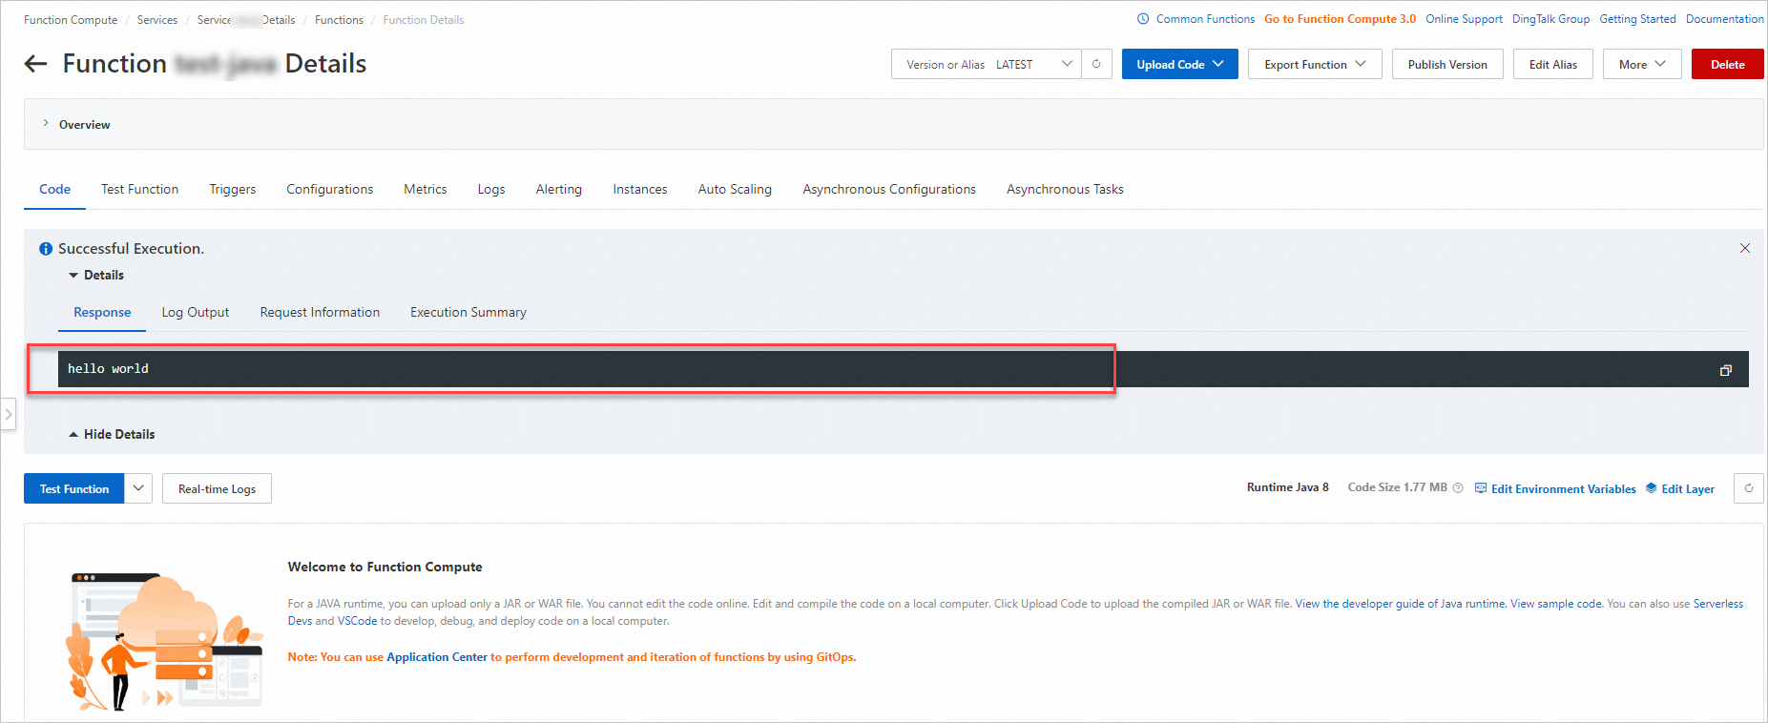The image size is (1768, 723).
Task: Open the Export Function dropdown
Action: pos(1315,64)
